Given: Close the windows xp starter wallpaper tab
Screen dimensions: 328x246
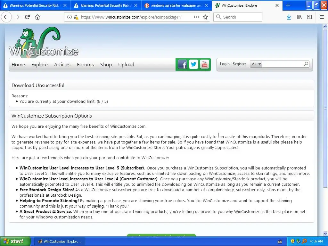Looking at the screenshot, I should click(206, 5).
